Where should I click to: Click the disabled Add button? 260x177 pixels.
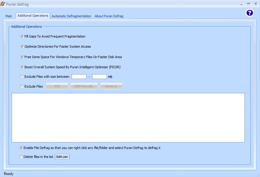click(57, 86)
